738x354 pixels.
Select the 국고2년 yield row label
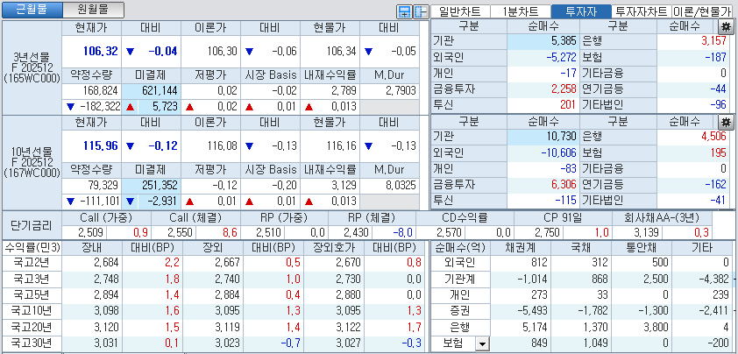[x=31, y=263]
